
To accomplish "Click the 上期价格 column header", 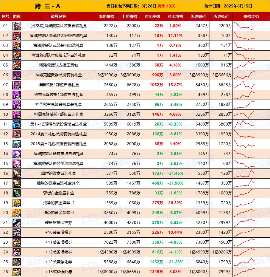I will click(x=129, y=17).
